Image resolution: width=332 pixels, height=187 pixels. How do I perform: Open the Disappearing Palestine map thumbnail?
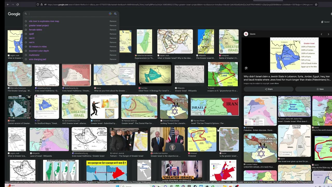tap(61, 170)
